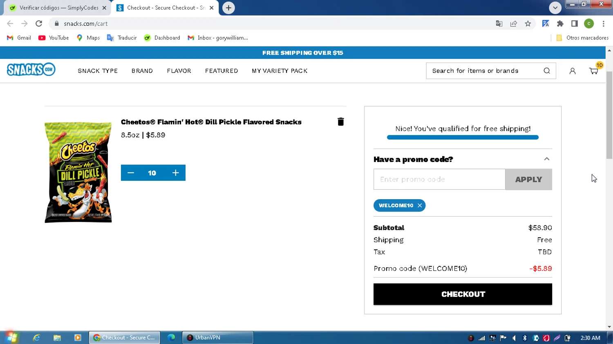Open the Traducir bookmark
613x344 pixels.
tap(122, 38)
